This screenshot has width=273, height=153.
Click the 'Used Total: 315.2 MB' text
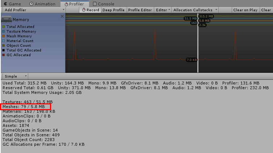(25, 83)
